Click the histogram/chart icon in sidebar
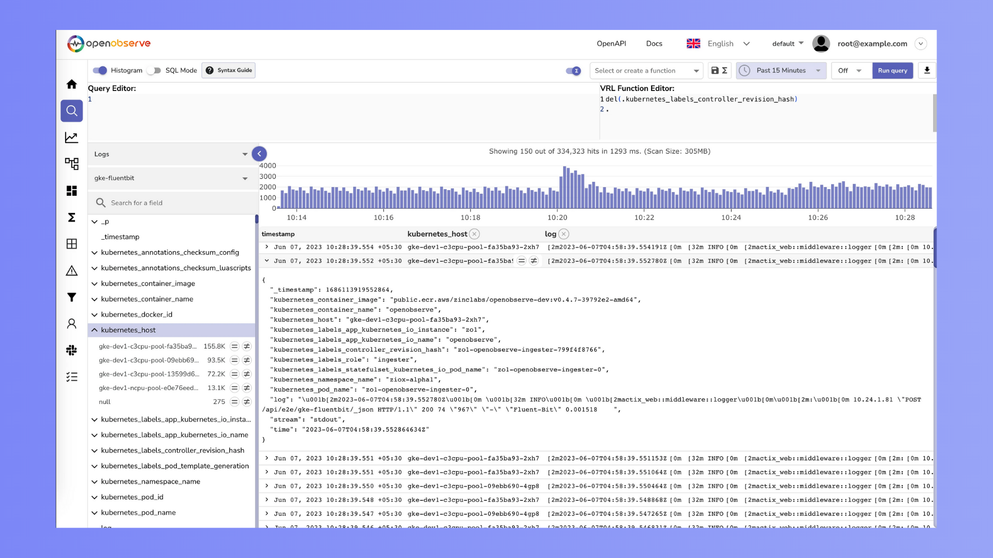Screen dimensions: 993x558 click(71, 137)
